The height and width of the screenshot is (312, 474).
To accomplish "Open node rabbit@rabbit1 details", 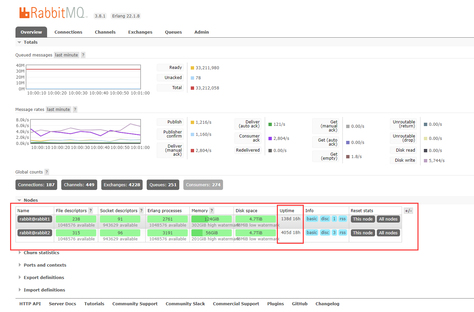I will pyautogui.click(x=35, y=219).
